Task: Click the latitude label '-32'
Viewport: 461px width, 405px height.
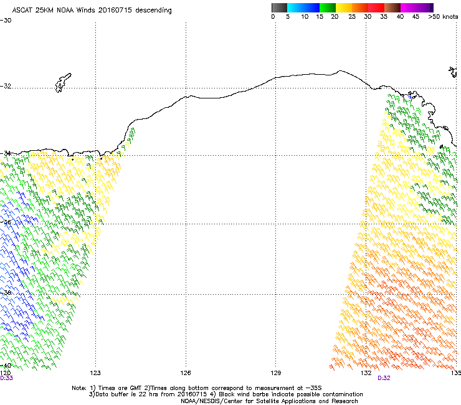Action: (6, 86)
